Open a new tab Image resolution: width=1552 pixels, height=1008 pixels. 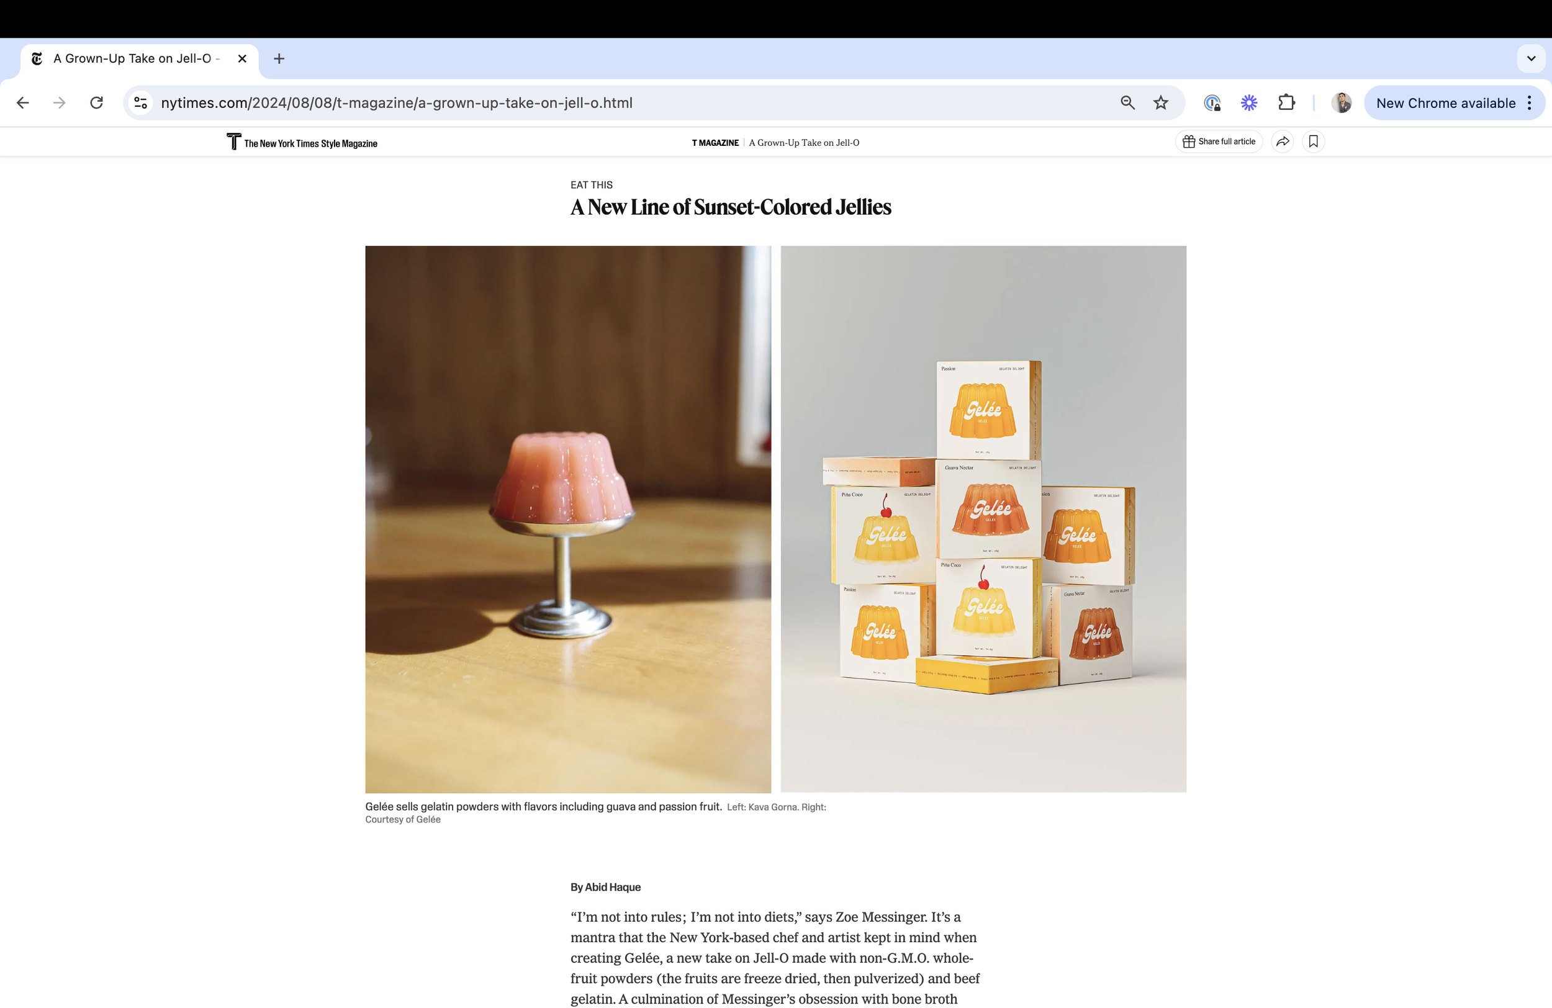[279, 59]
